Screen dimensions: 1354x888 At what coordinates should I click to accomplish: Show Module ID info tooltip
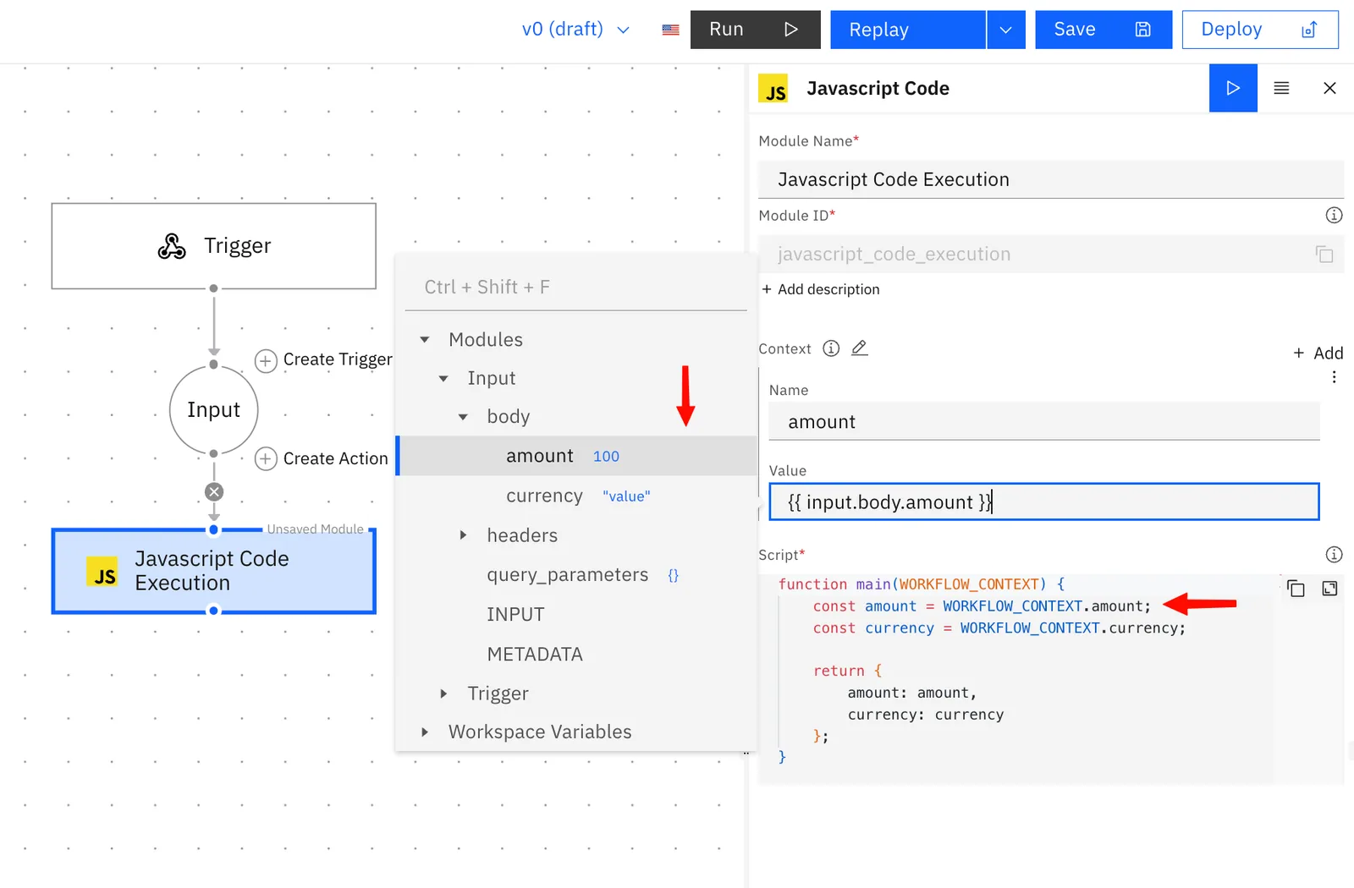[x=1334, y=215]
